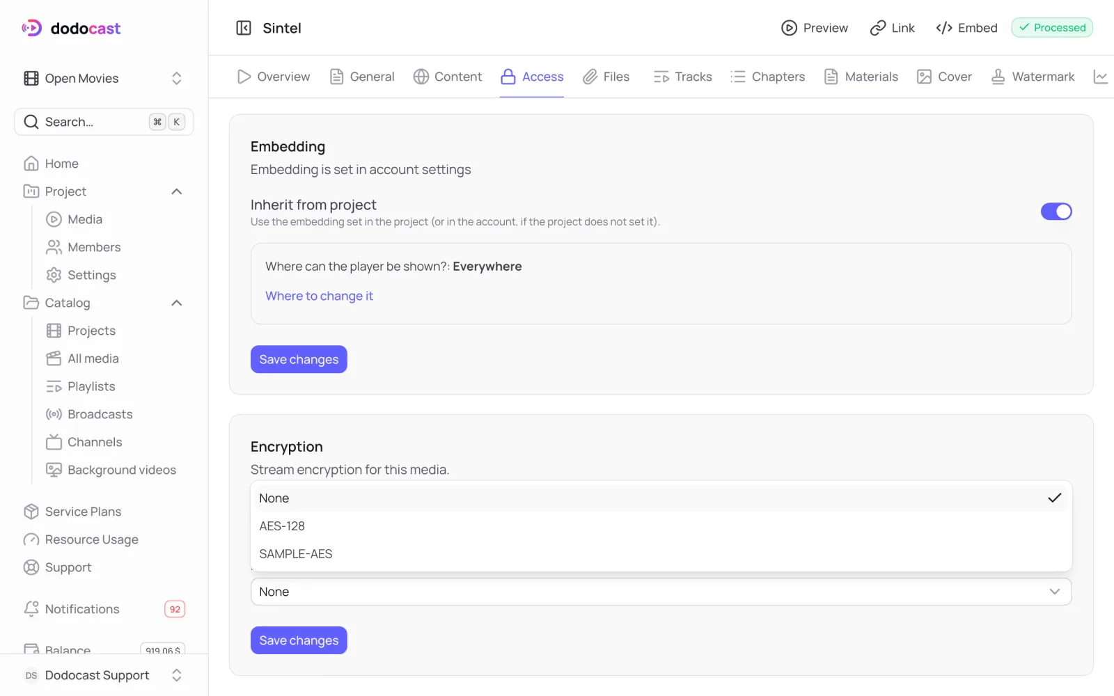Click the dodocast logo
1114x696 pixels.
coord(71,28)
